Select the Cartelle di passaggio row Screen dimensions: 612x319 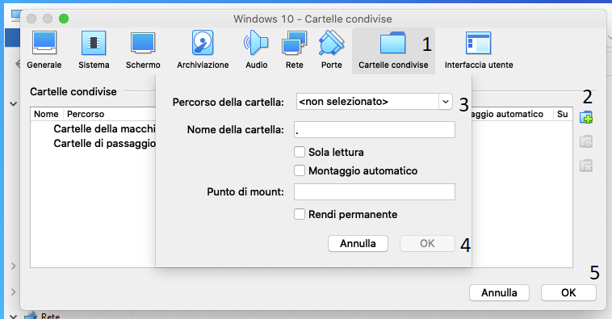coord(105,144)
